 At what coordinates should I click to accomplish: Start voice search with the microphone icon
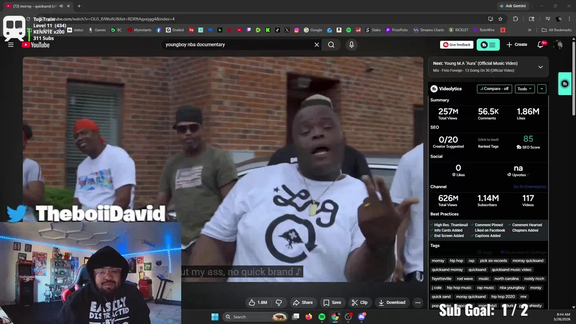(x=351, y=45)
